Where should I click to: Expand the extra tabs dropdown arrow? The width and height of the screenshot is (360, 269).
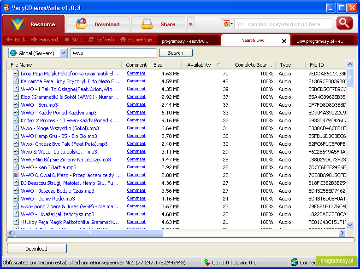[190, 24]
